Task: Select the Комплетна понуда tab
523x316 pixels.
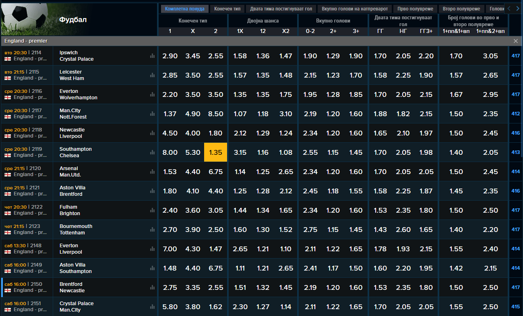Action: pyautogui.click(x=185, y=9)
